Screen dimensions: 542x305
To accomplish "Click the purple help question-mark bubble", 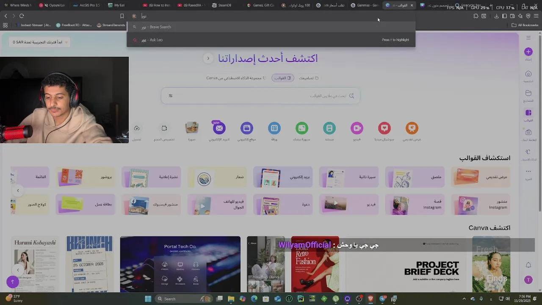I will pos(13,282).
